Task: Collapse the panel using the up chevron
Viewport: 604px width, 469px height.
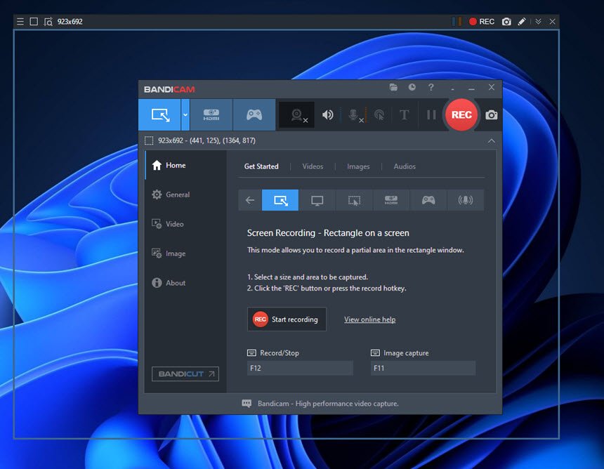Action: pyautogui.click(x=491, y=140)
